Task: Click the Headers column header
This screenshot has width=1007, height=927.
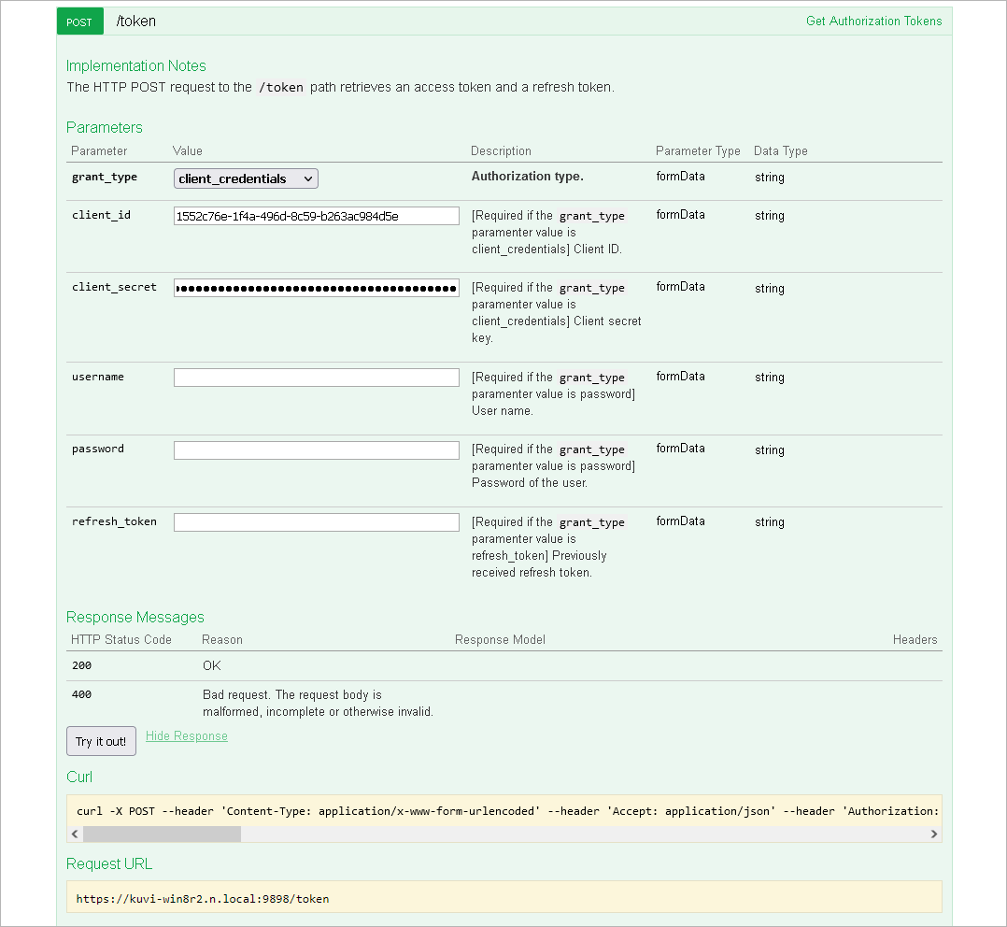Action: tap(915, 640)
